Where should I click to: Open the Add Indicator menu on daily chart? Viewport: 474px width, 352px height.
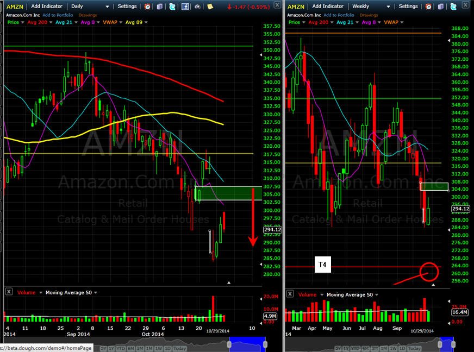[x=47, y=6]
